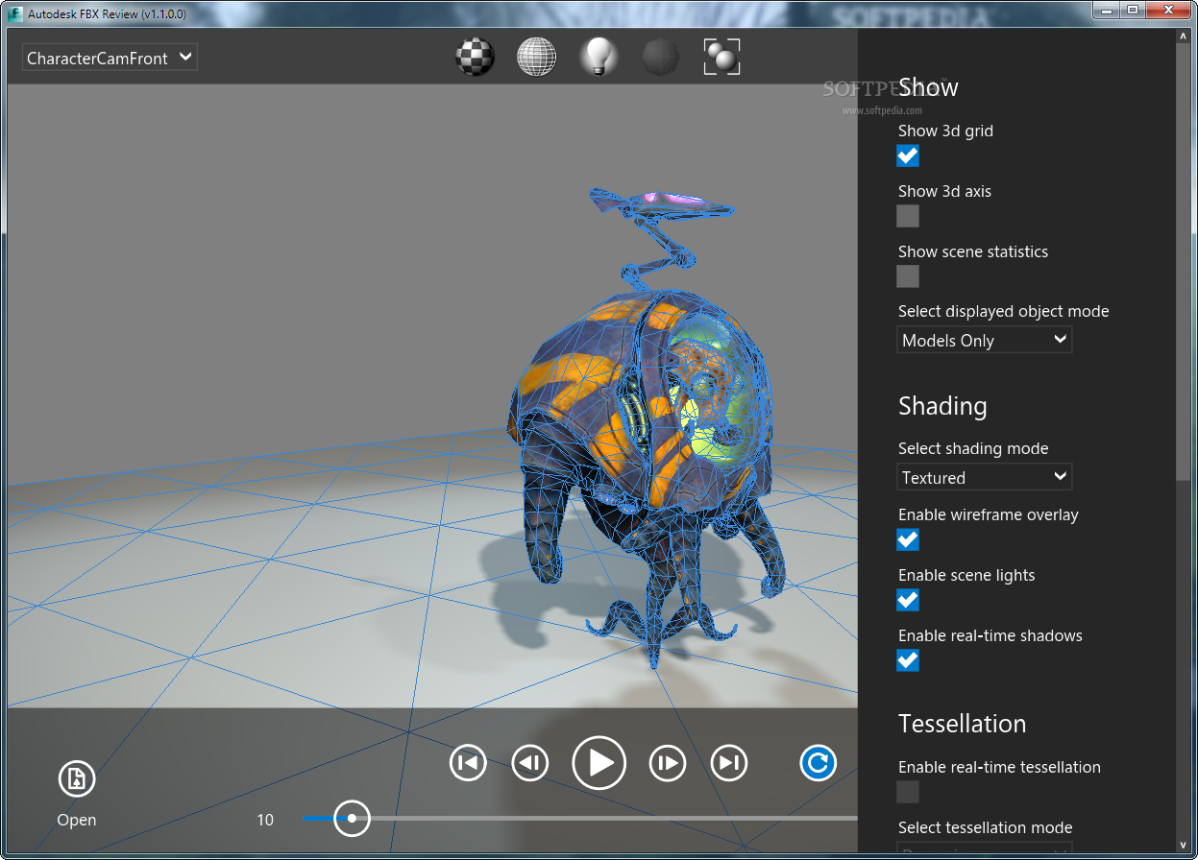Maximize the FBX Review window
Screen dimensions: 1198x860
1132,11
